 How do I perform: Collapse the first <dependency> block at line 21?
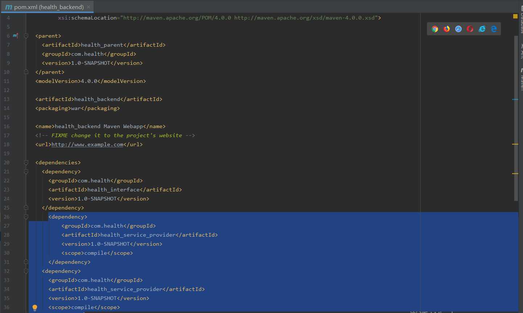point(26,172)
